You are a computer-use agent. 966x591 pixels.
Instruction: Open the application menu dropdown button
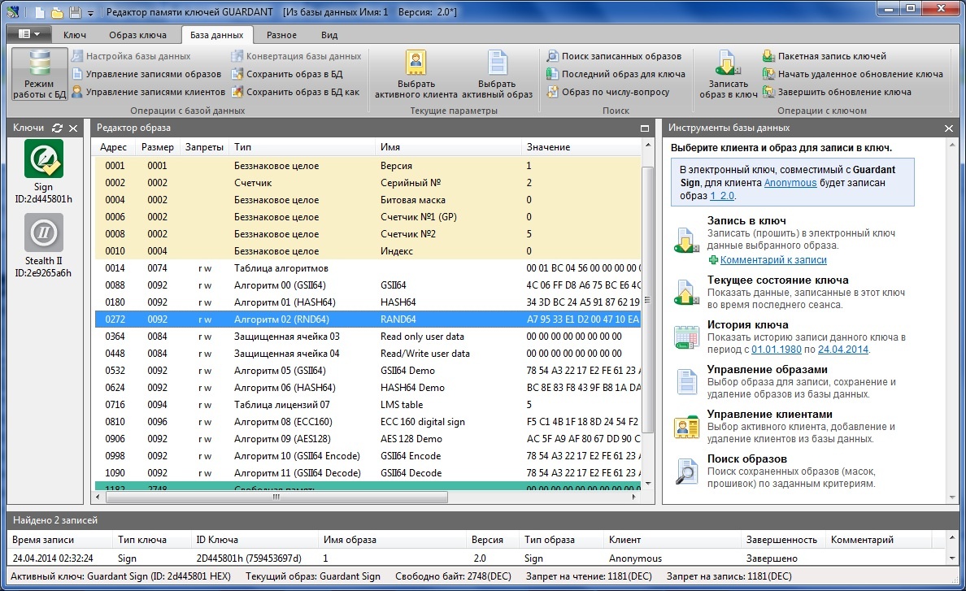point(29,34)
